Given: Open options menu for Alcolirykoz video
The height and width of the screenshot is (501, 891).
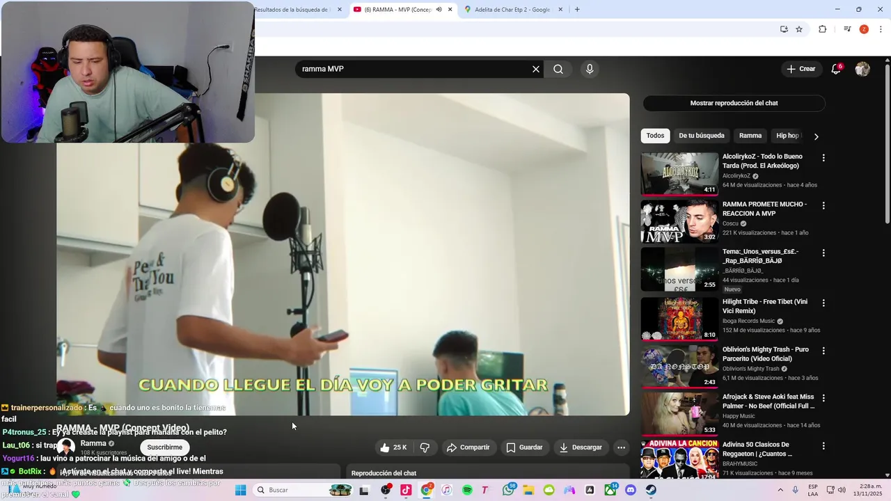Looking at the screenshot, I should 823,158.
